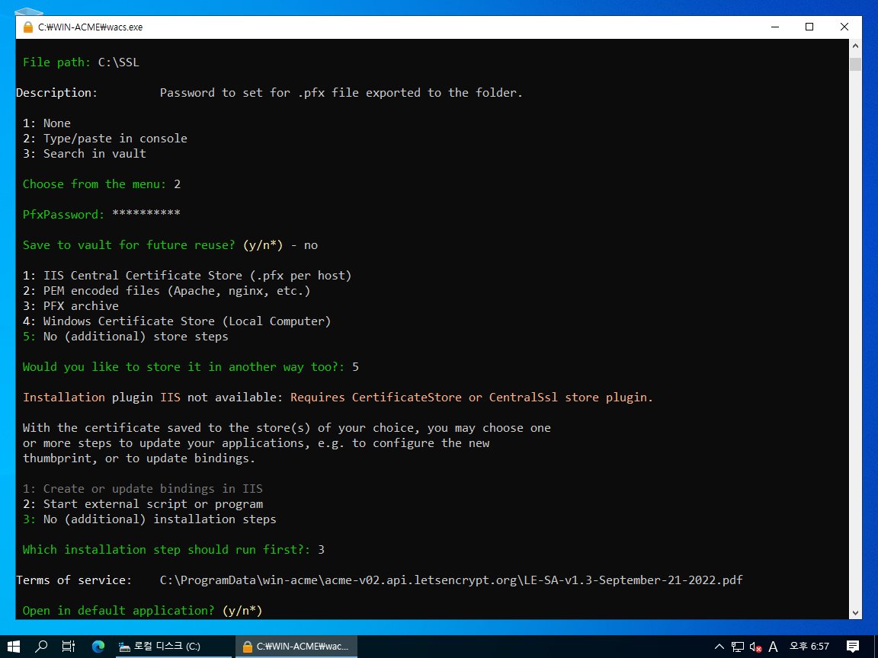Click 'Create or update bindings in IIS' text
This screenshot has width=878, height=658.
153,488
